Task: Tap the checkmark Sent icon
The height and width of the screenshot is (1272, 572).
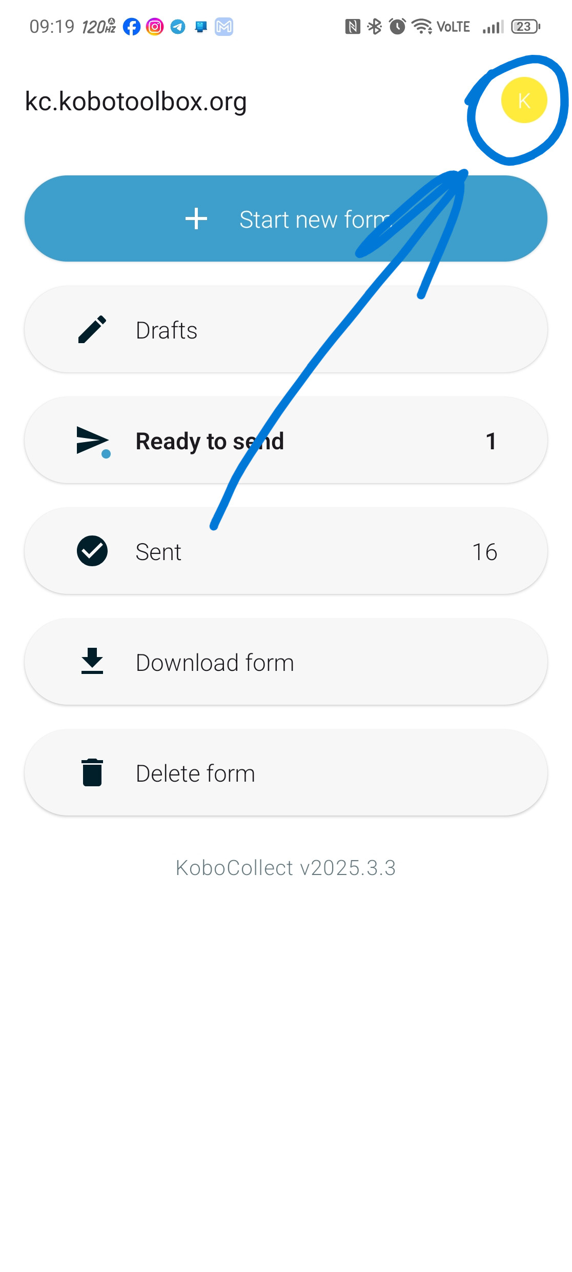Action: [x=92, y=551]
